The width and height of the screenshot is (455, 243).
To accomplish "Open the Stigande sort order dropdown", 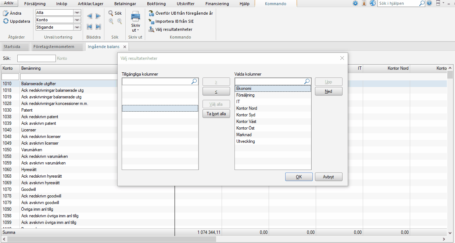I will click(x=77, y=27).
